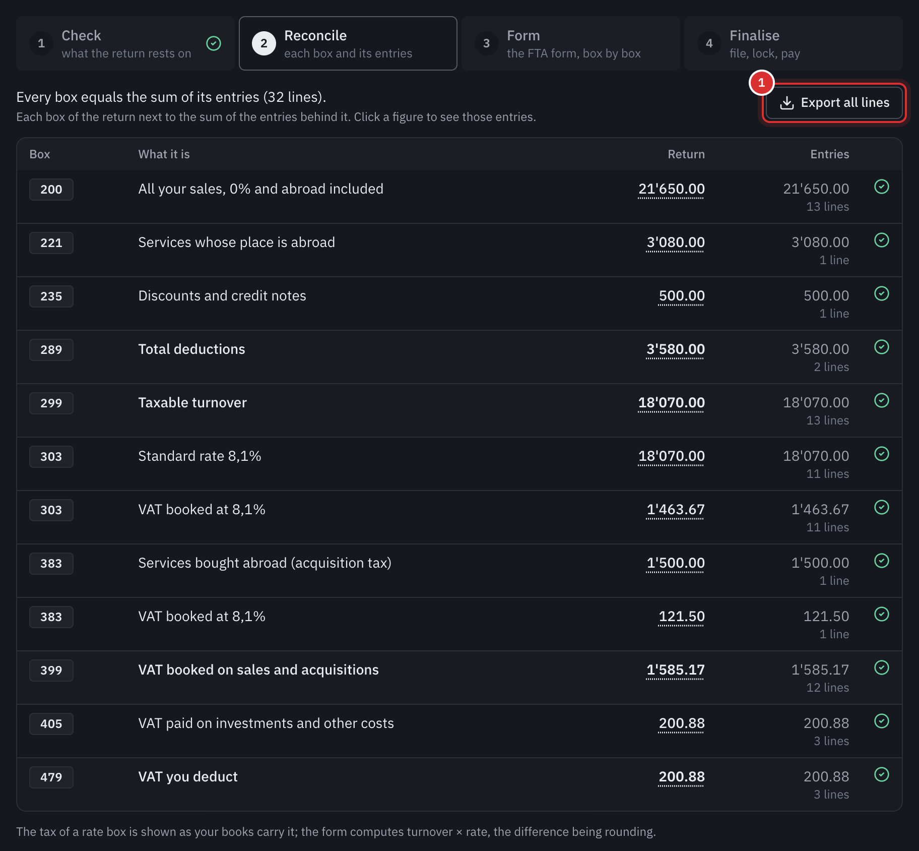This screenshot has width=919, height=851.
Task: Open the Finalise step tab
Action: [x=794, y=43]
